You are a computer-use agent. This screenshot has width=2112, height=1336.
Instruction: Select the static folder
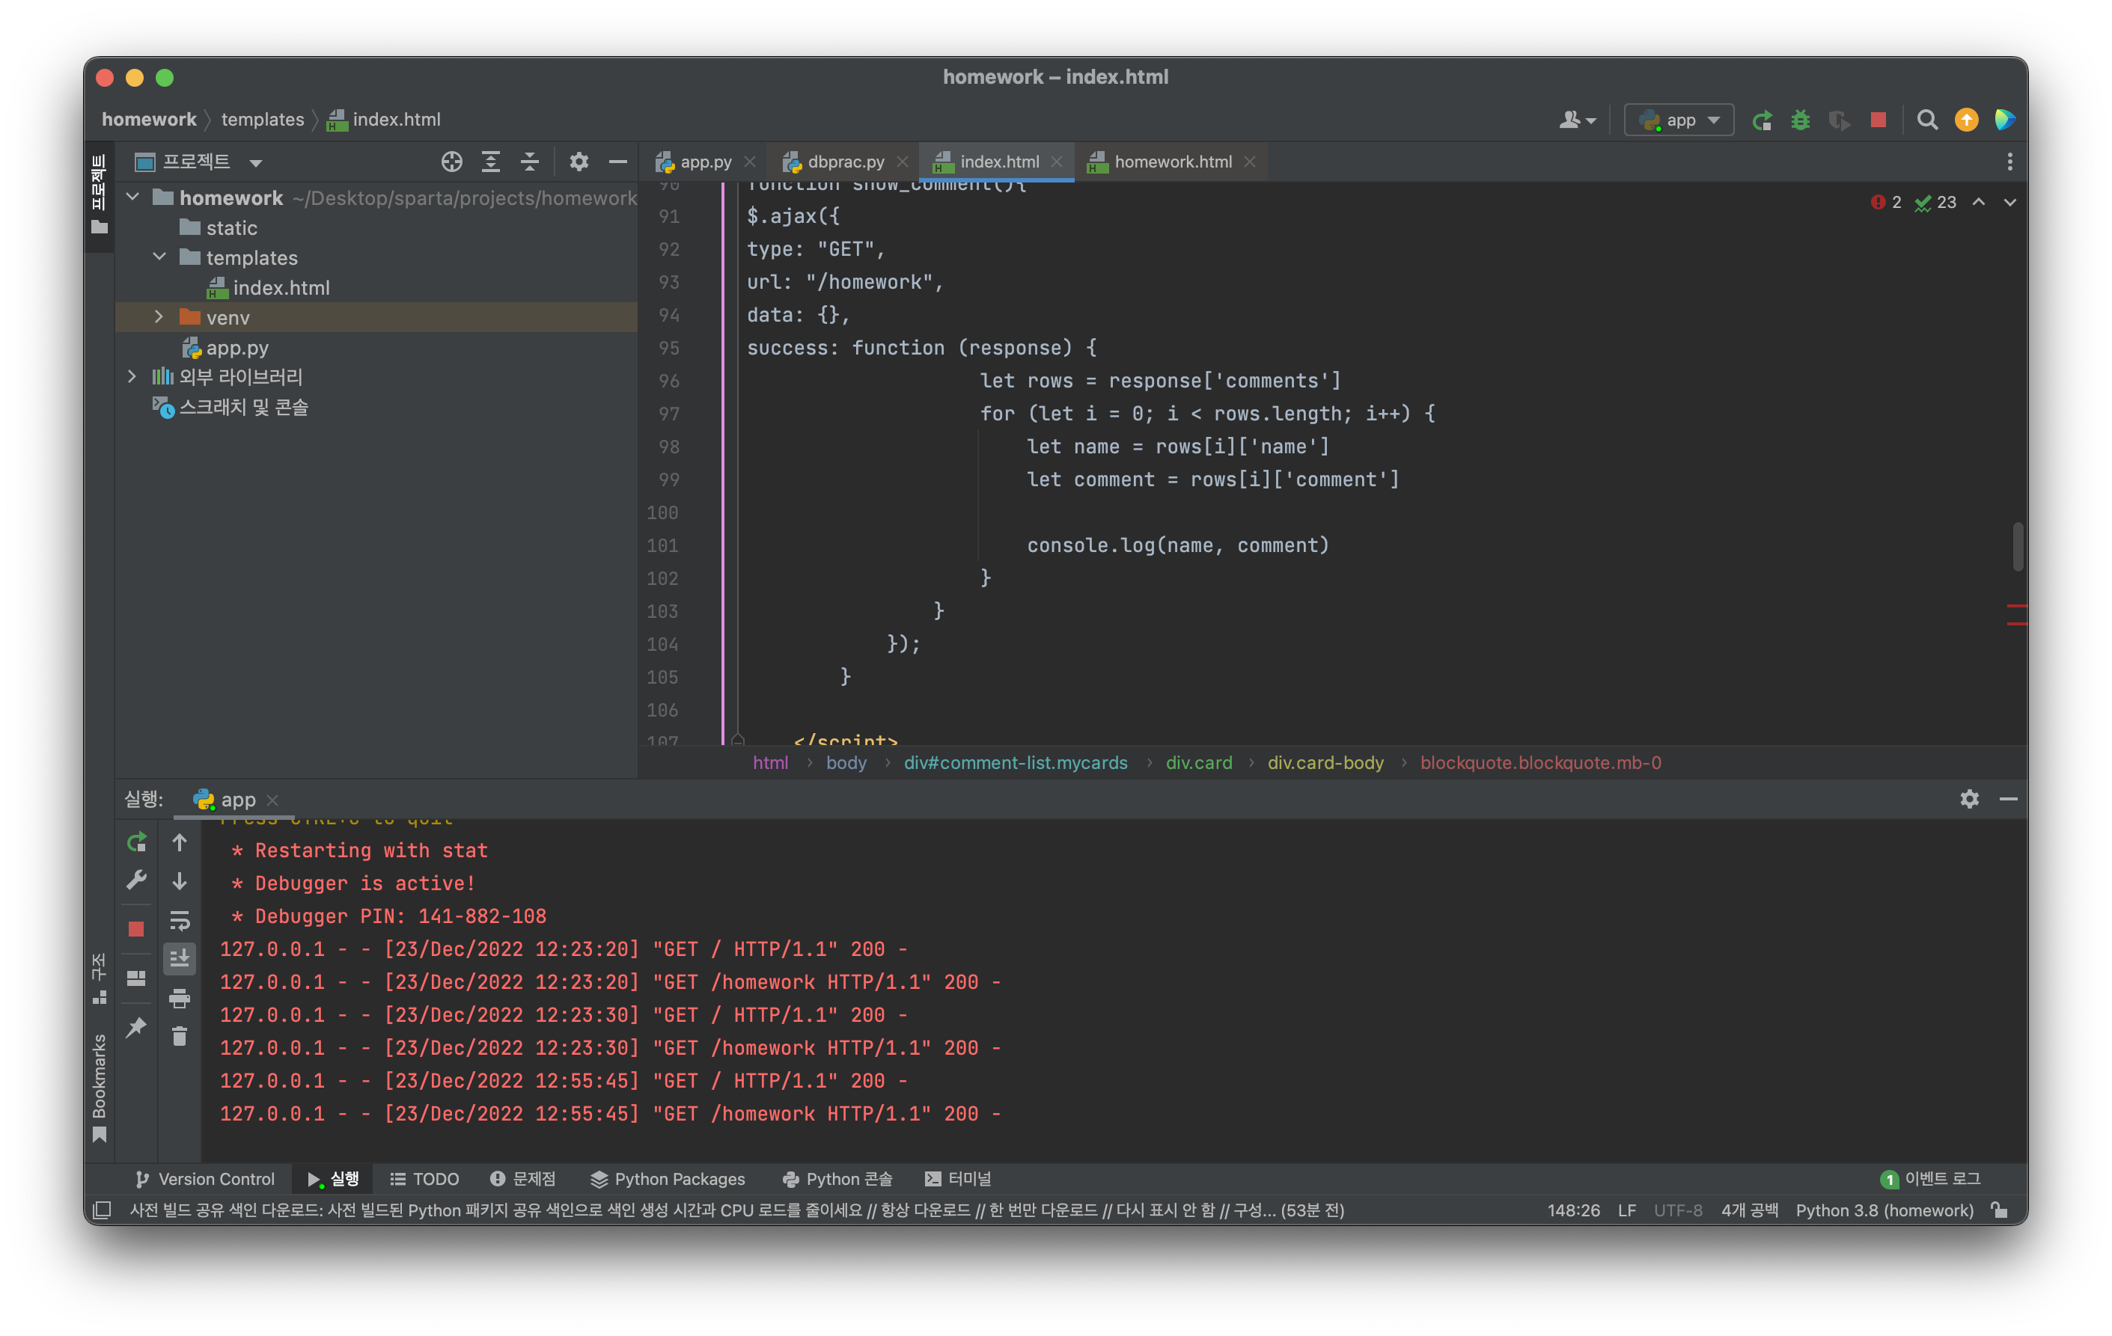click(x=219, y=228)
